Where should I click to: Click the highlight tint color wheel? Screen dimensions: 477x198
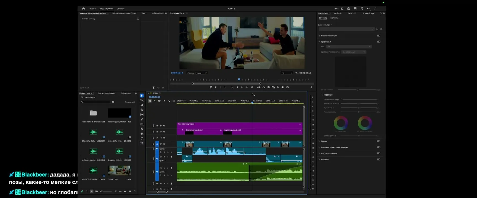point(365,123)
